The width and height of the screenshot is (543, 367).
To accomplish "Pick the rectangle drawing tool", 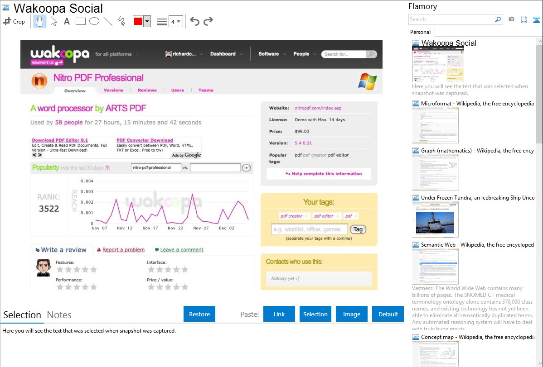I will tap(80, 21).
